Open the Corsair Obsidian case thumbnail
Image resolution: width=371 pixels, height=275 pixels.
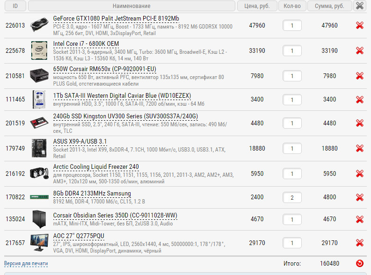point(39,219)
